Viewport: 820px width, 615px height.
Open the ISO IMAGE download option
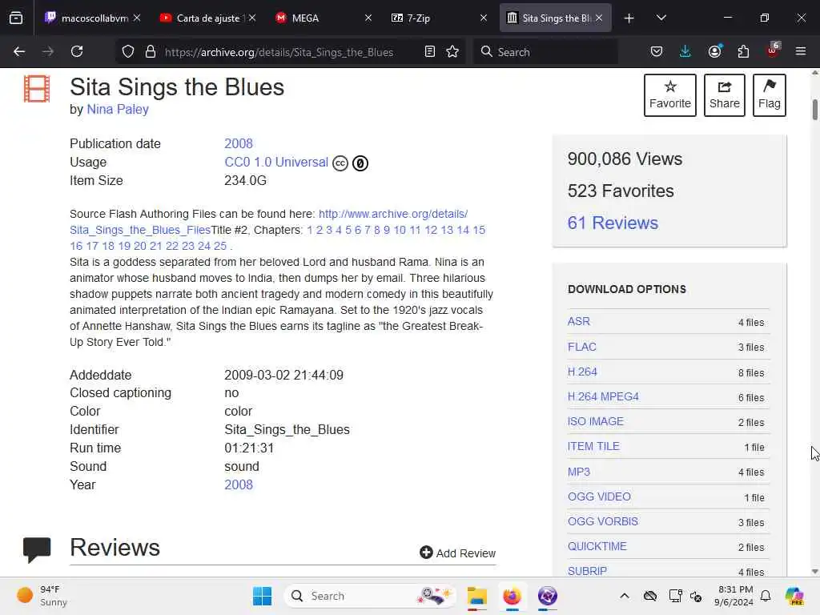tap(595, 421)
